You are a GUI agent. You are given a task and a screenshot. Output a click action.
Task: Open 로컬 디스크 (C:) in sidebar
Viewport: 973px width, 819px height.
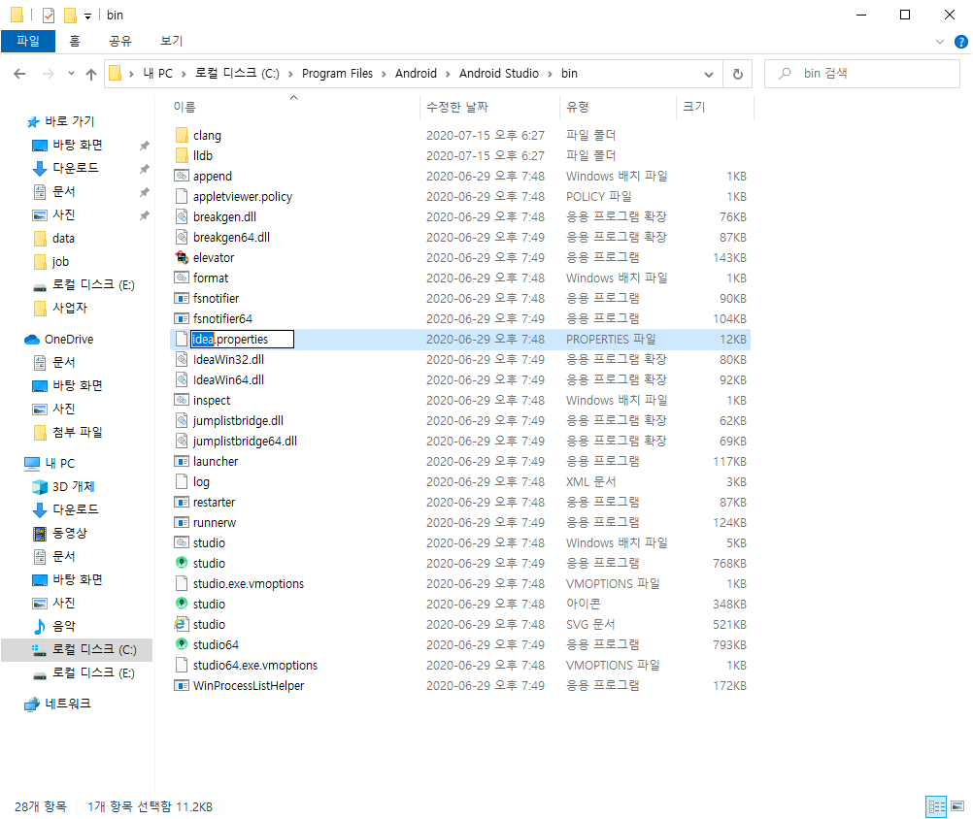point(93,650)
